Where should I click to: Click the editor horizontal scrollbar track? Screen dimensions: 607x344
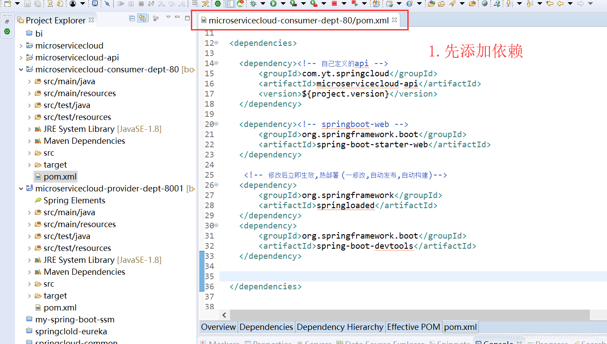pyautogui.click(x=410, y=315)
